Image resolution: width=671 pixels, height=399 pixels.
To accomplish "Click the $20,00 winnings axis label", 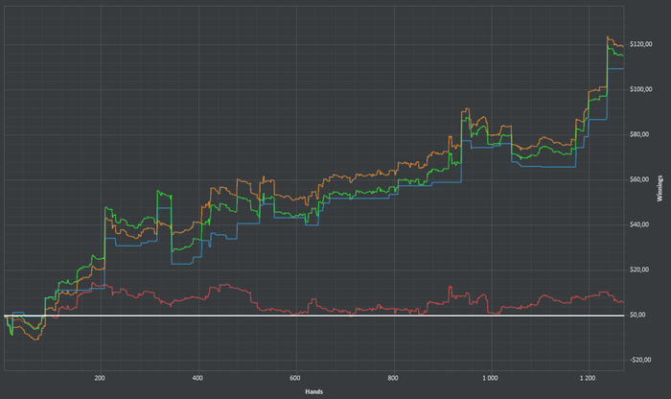I will click(639, 270).
